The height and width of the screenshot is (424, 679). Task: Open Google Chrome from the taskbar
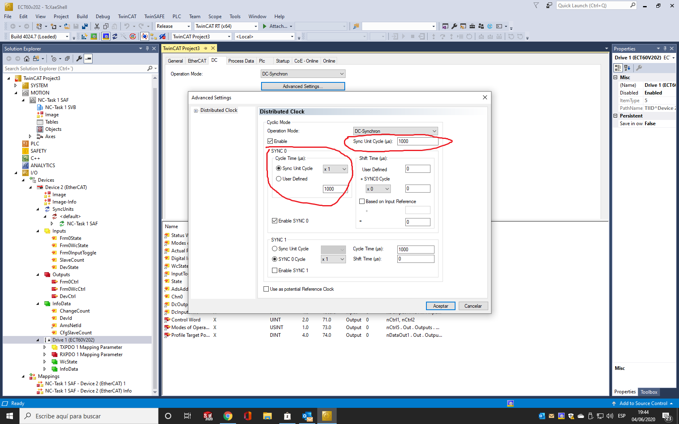click(x=228, y=416)
